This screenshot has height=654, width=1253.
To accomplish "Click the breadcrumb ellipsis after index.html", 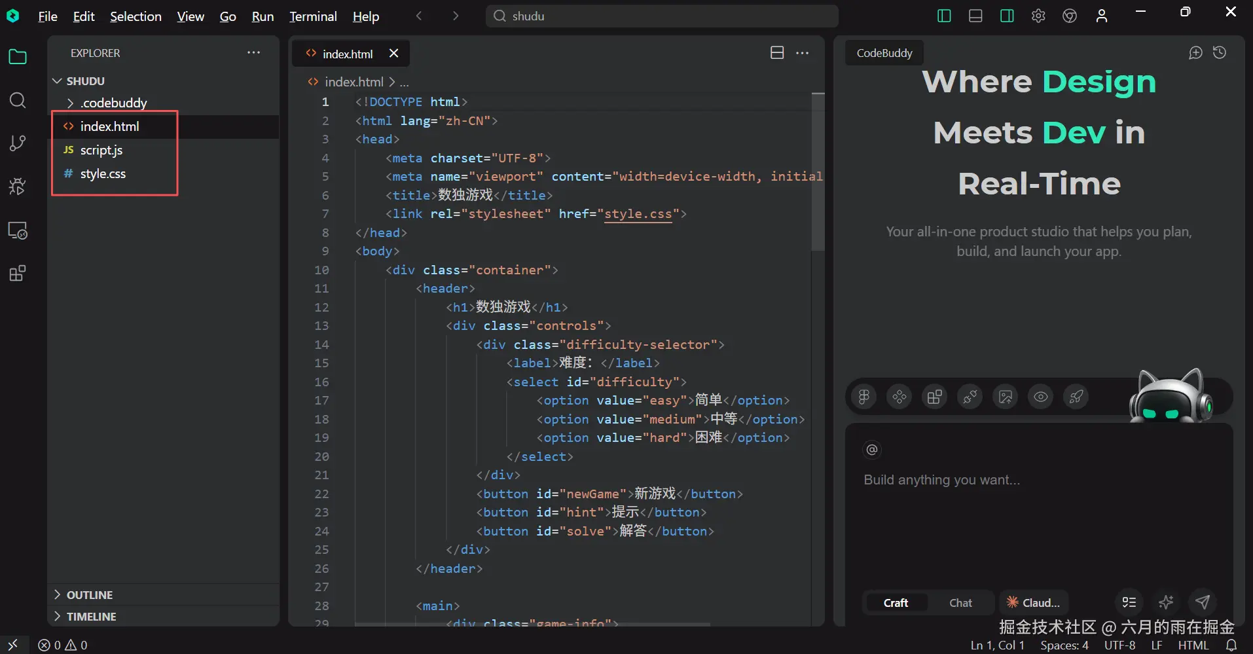I will coord(405,82).
